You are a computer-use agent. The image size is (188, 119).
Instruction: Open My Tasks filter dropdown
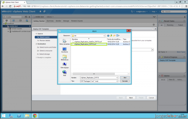[163, 52]
